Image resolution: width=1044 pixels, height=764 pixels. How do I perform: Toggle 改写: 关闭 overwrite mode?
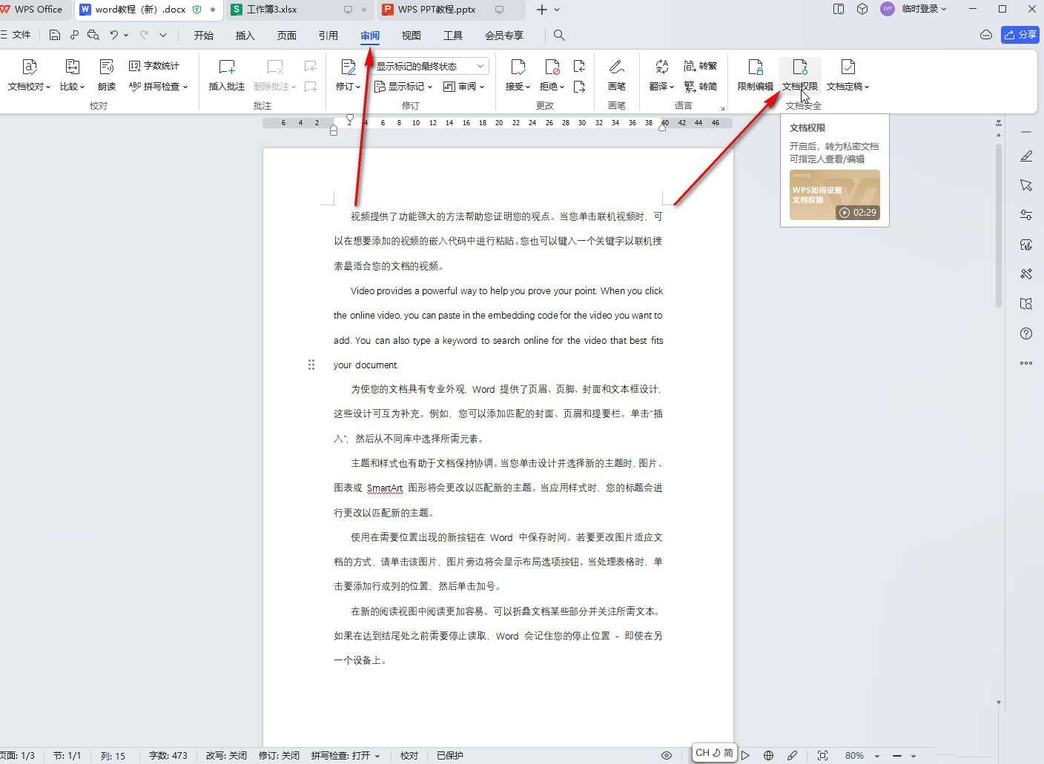pyautogui.click(x=226, y=755)
